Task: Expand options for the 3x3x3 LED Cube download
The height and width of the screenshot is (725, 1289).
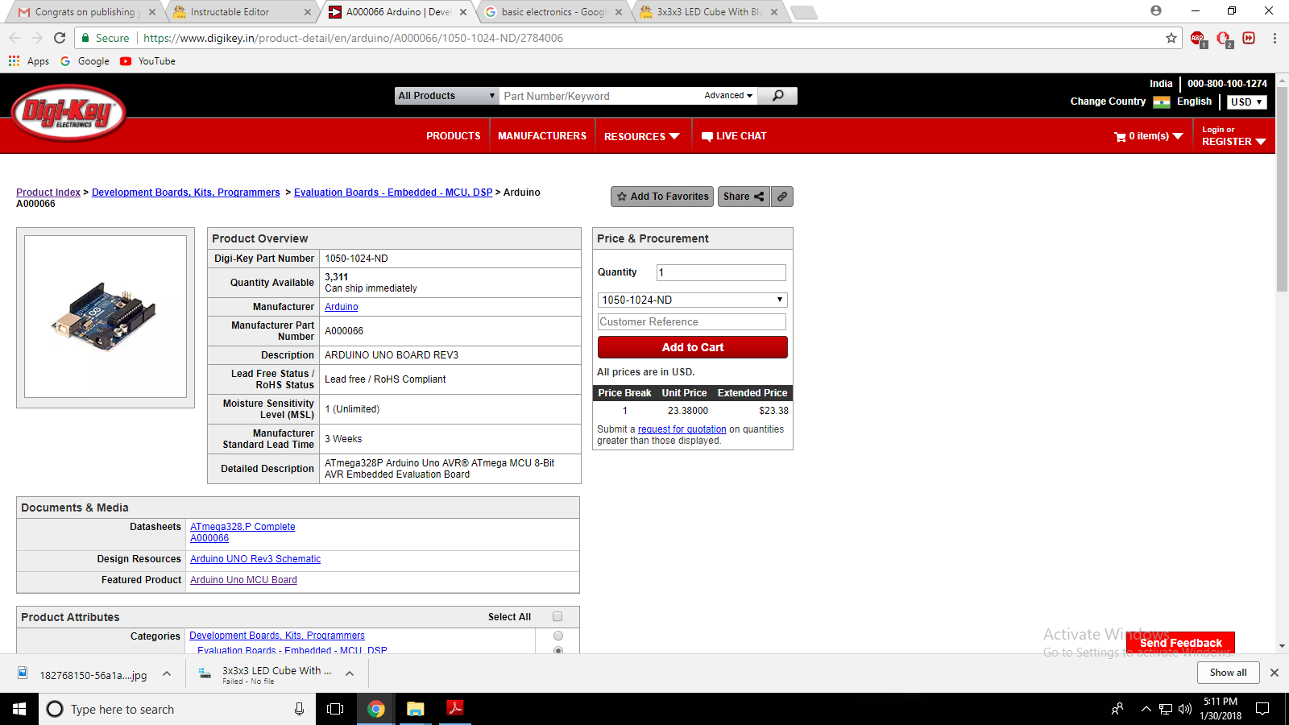Action: point(350,673)
